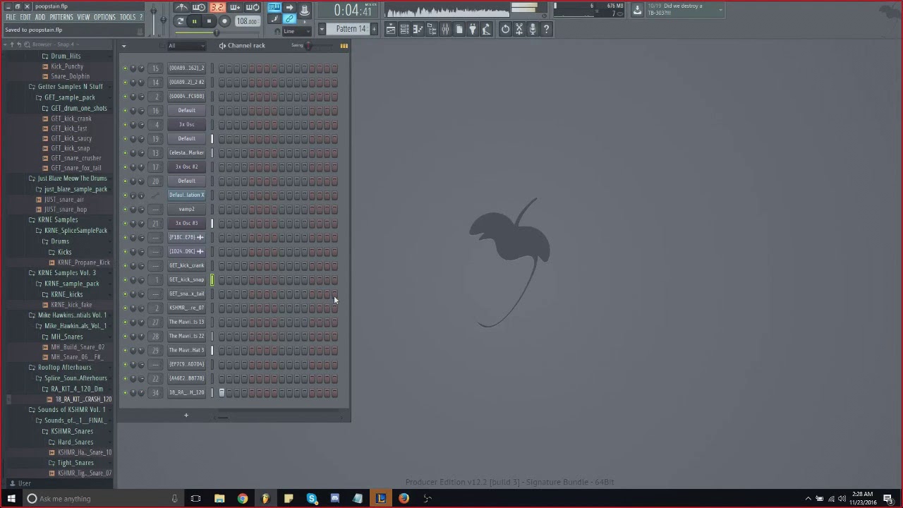Click the multilink to controllers chain icon

pos(289,19)
